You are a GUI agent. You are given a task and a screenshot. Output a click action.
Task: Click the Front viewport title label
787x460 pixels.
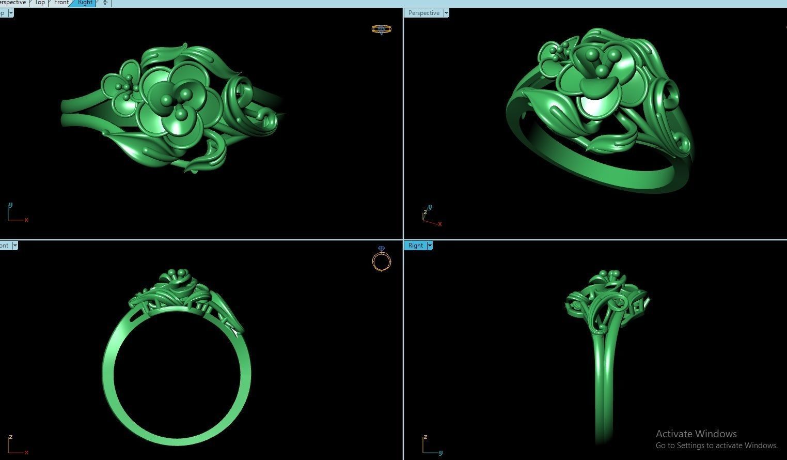pos(6,246)
